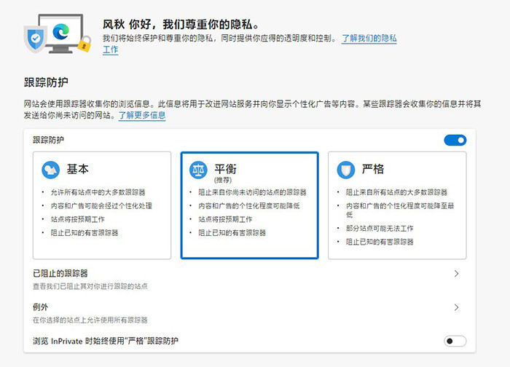The width and height of the screenshot is (510, 367).
Task: Click the (推荐) label under 平衡
Action: 222,179
